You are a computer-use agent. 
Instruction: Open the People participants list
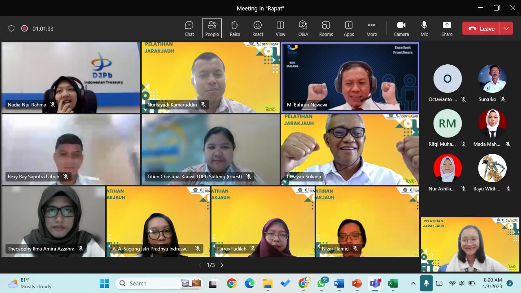212,28
